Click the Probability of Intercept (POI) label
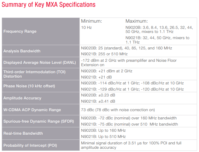Screen dimensions: 199x152 [30, 145]
